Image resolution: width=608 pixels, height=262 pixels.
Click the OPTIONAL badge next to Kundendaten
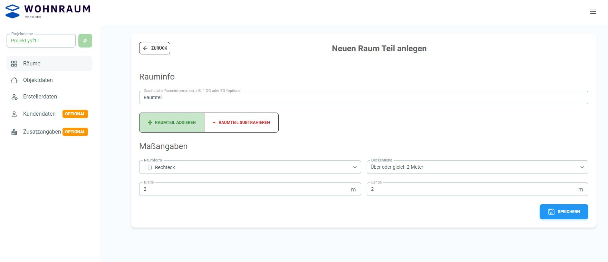coord(75,114)
